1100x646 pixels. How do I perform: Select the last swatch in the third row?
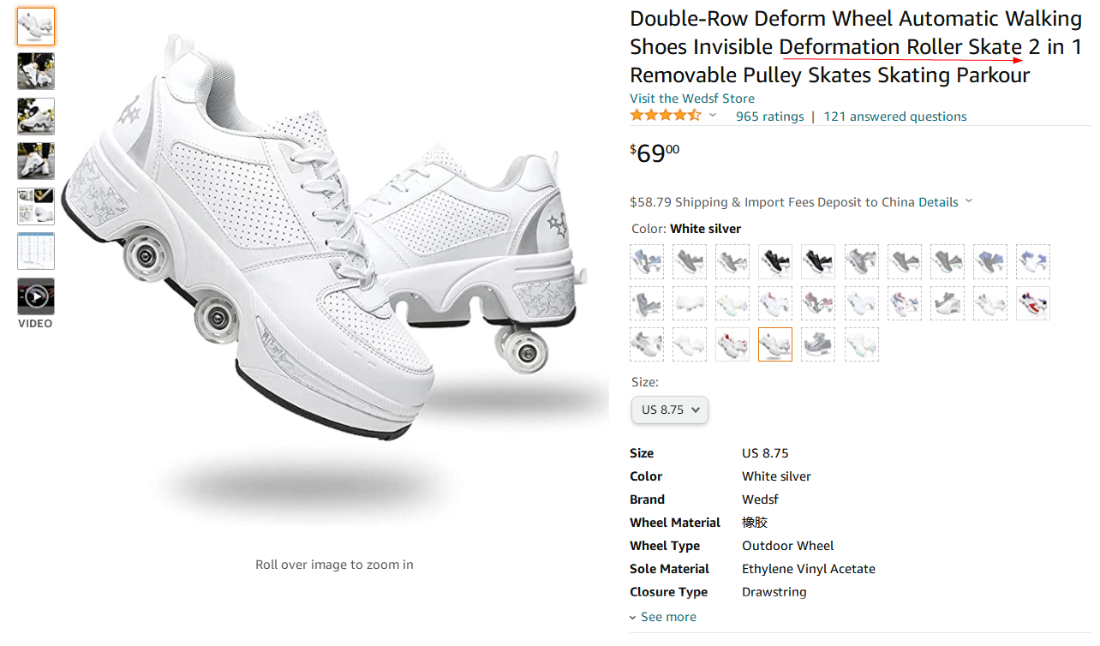point(861,344)
